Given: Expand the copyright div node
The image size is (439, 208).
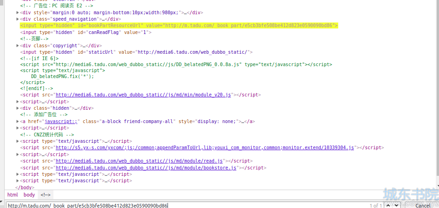Looking at the screenshot, I should 17,45.
